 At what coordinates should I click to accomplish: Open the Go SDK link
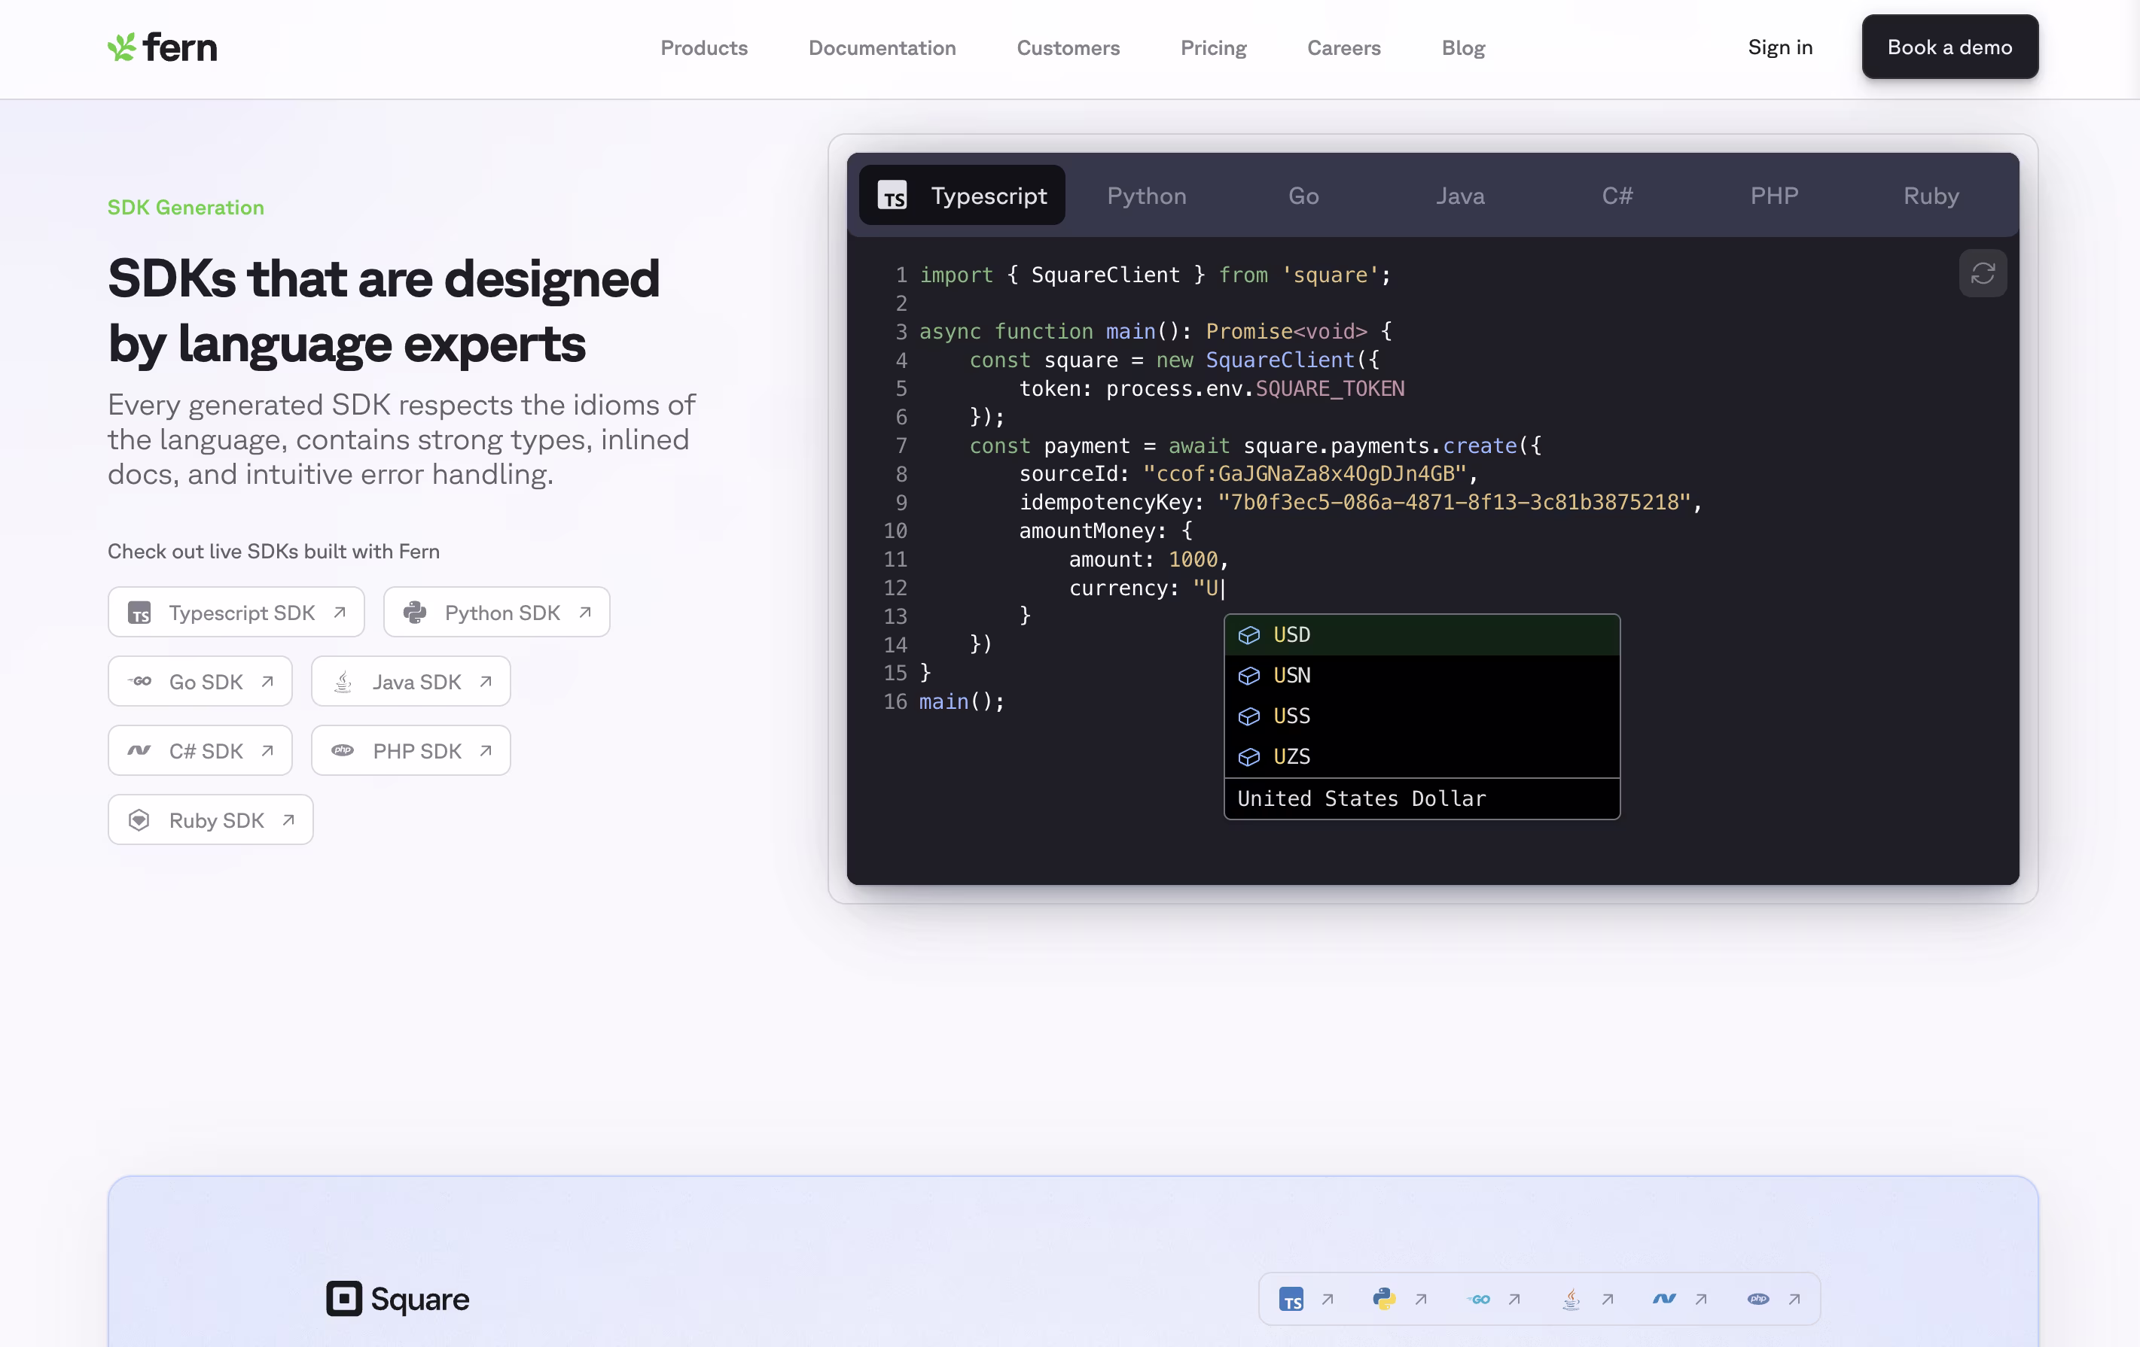(x=200, y=681)
